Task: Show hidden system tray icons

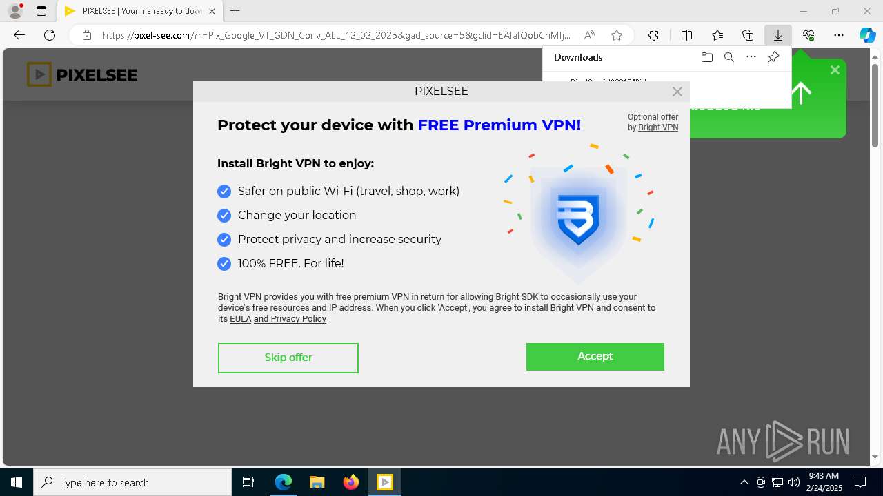Action: tap(744, 482)
